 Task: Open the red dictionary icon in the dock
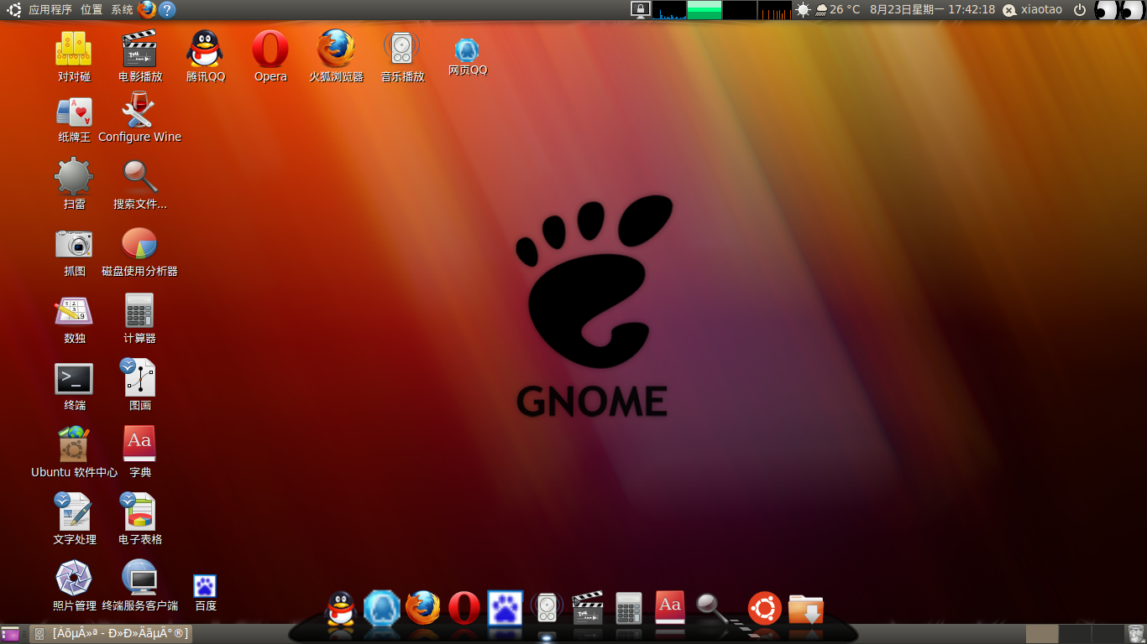coord(670,607)
